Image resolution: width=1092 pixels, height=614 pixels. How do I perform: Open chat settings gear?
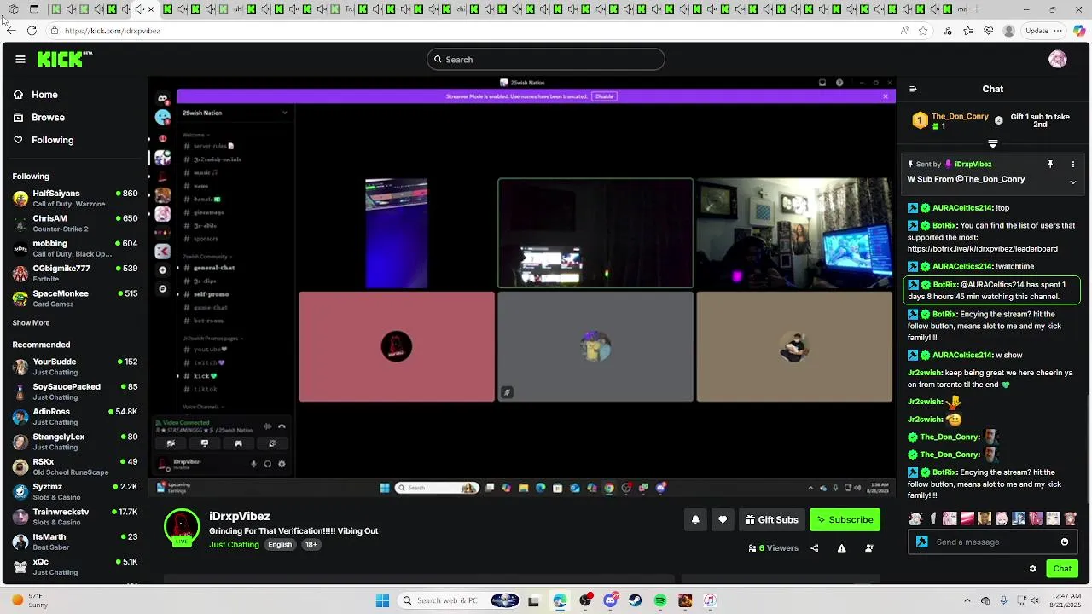point(1032,569)
